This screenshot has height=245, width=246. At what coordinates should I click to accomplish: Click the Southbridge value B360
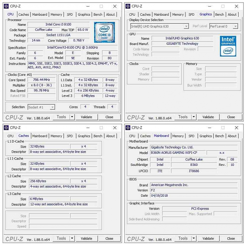point(194,165)
